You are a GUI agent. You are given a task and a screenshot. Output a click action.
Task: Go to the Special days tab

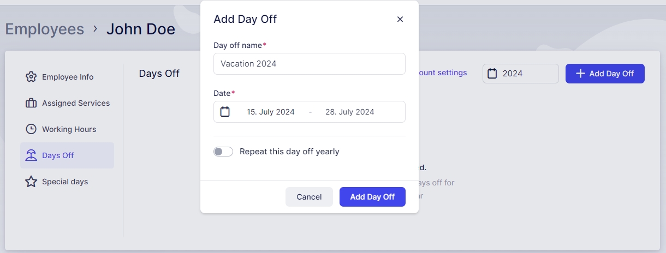(64, 182)
